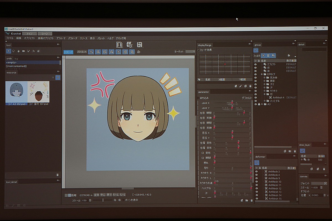Switch to the シーン tab

tap(45, 34)
